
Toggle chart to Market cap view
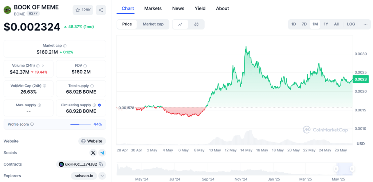(153, 24)
